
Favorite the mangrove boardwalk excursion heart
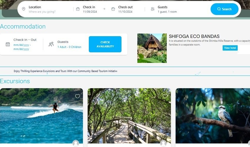tap(165, 96)
